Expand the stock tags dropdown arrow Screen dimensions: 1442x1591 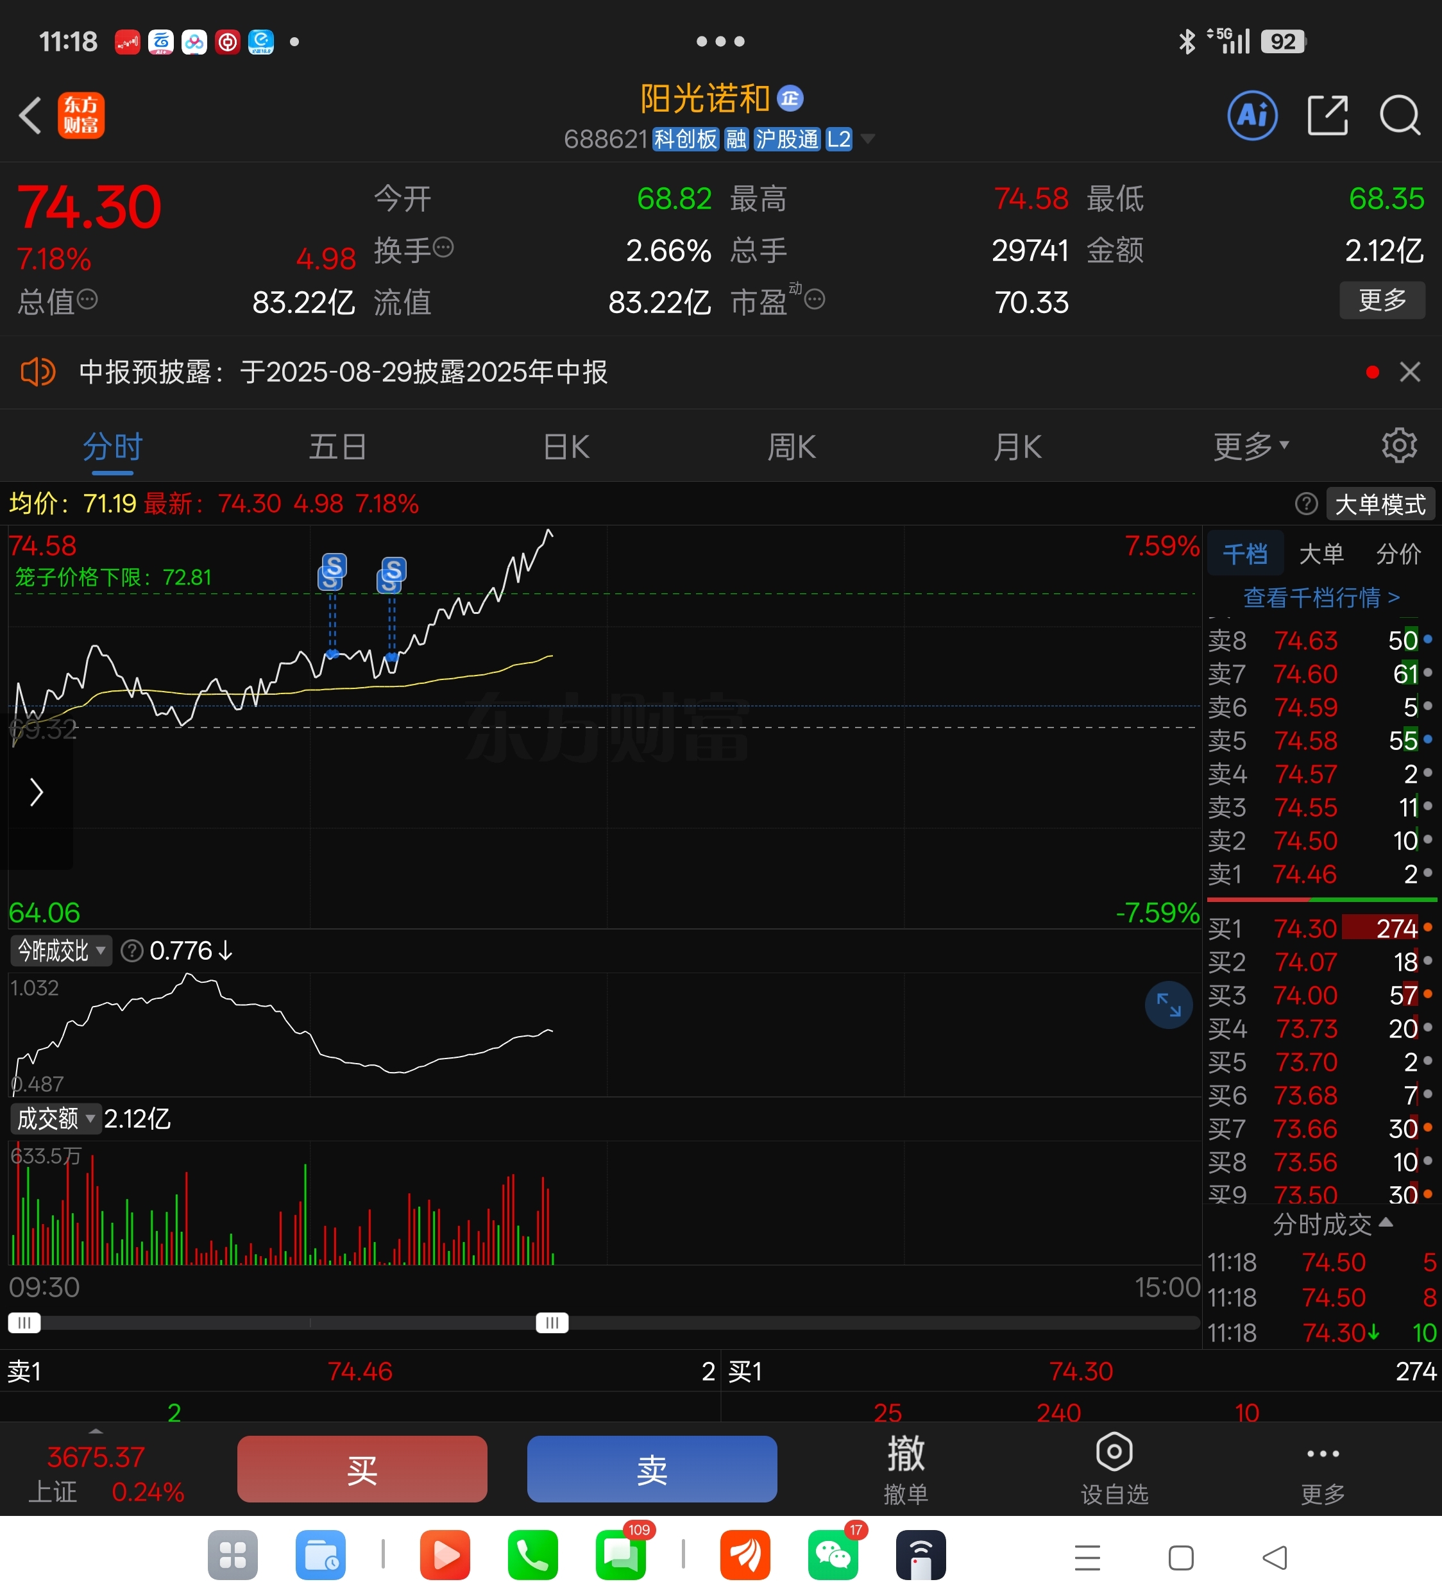[867, 139]
